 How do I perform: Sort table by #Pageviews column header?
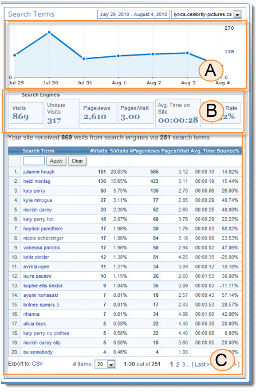pos(145,151)
